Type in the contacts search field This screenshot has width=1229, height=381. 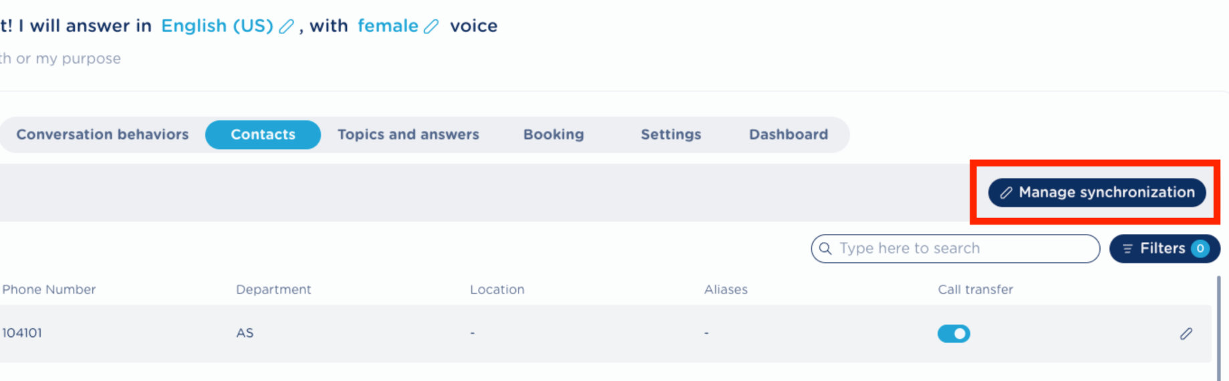[962, 249]
